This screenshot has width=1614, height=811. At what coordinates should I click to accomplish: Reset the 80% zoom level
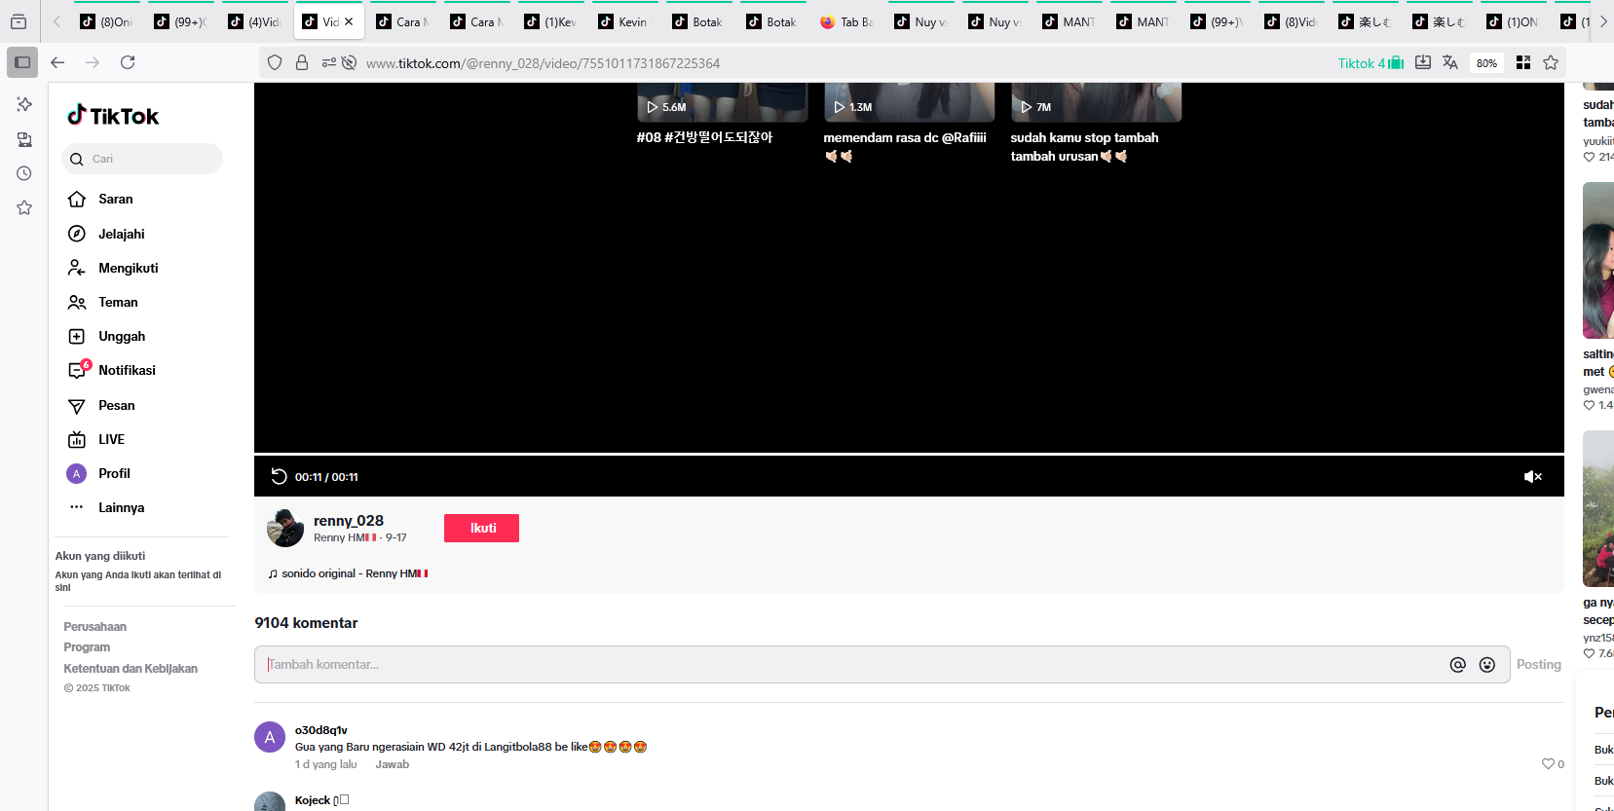[x=1486, y=63]
